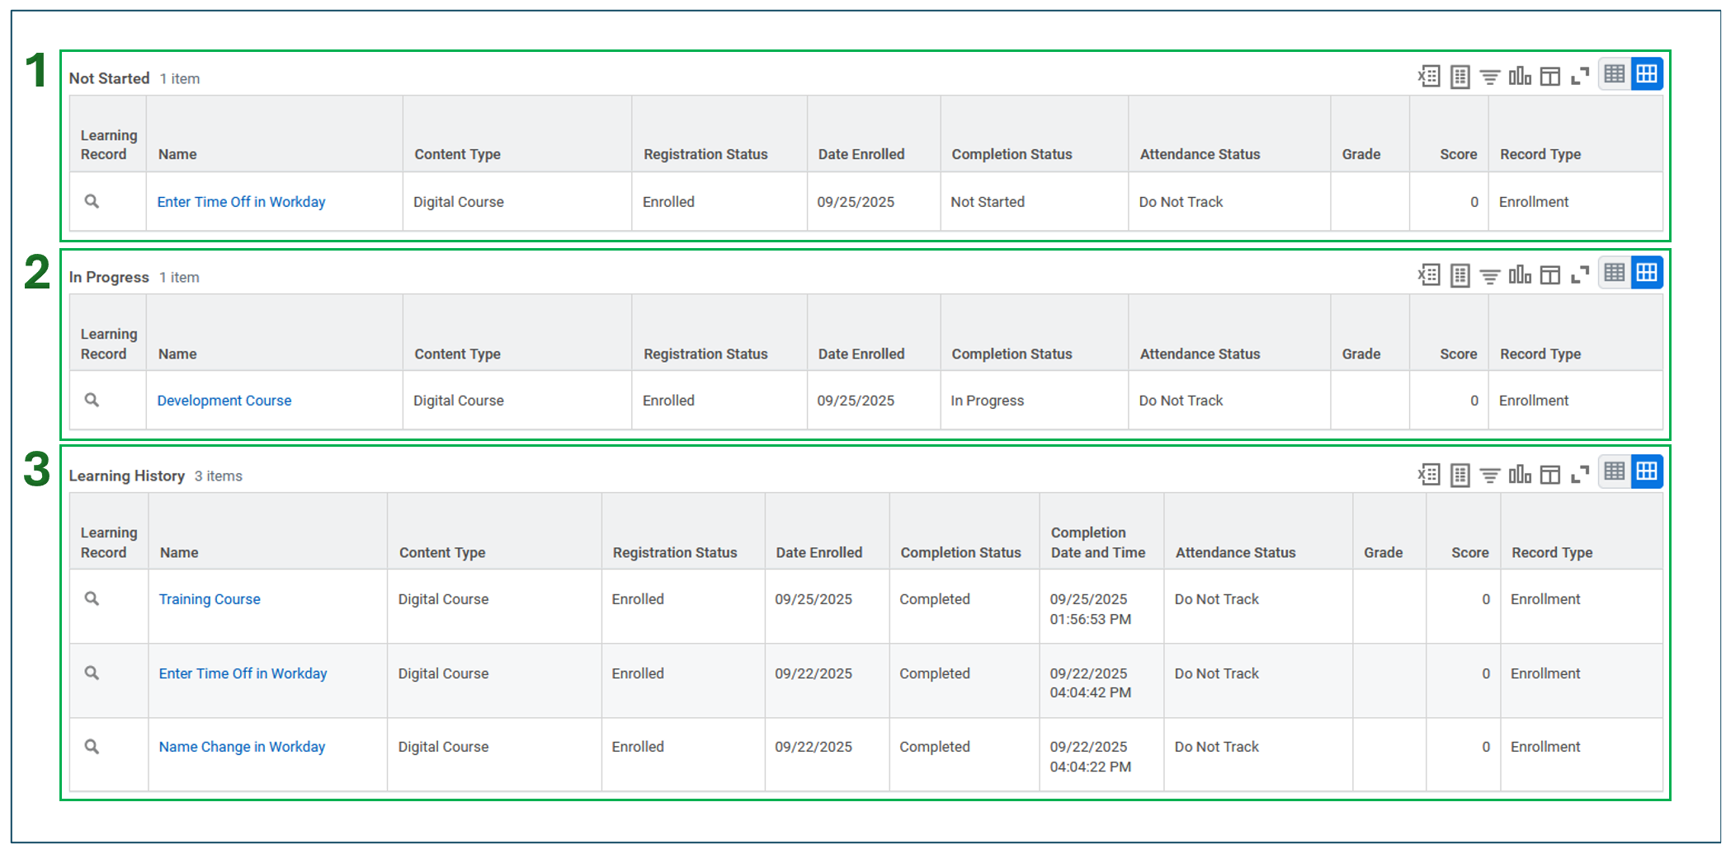Open chart view for Learning History table

(x=1520, y=475)
